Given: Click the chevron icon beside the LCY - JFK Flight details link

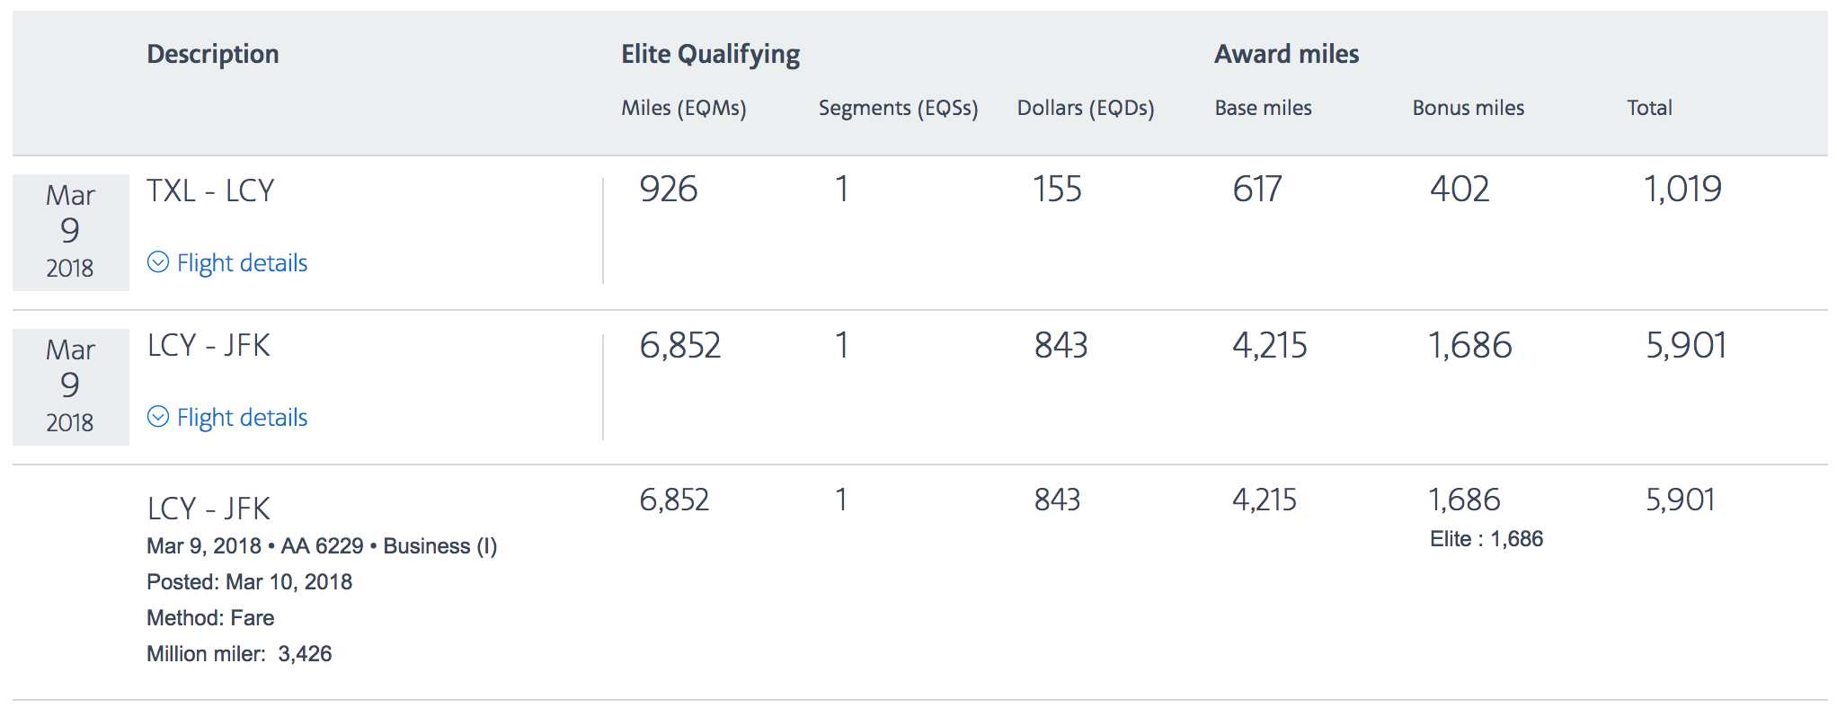Looking at the screenshot, I should tap(158, 417).
